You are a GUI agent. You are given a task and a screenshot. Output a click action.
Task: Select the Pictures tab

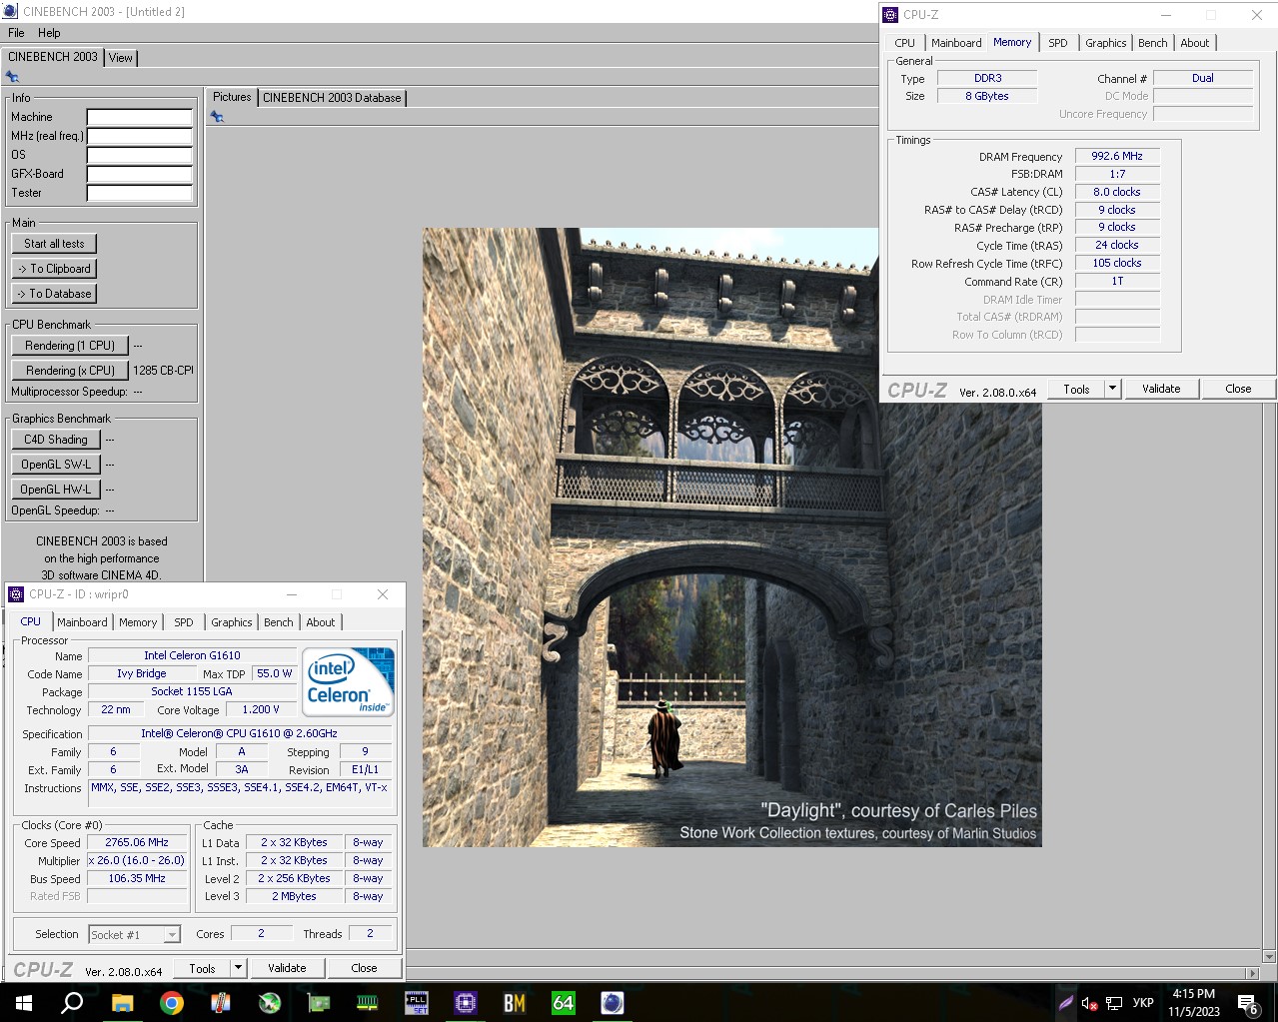pyautogui.click(x=232, y=97)
